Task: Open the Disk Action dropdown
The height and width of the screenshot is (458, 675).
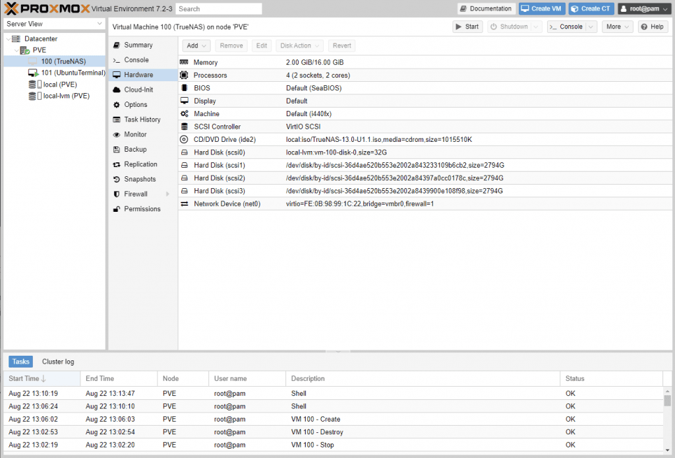Action: click(x=299, y=46)
